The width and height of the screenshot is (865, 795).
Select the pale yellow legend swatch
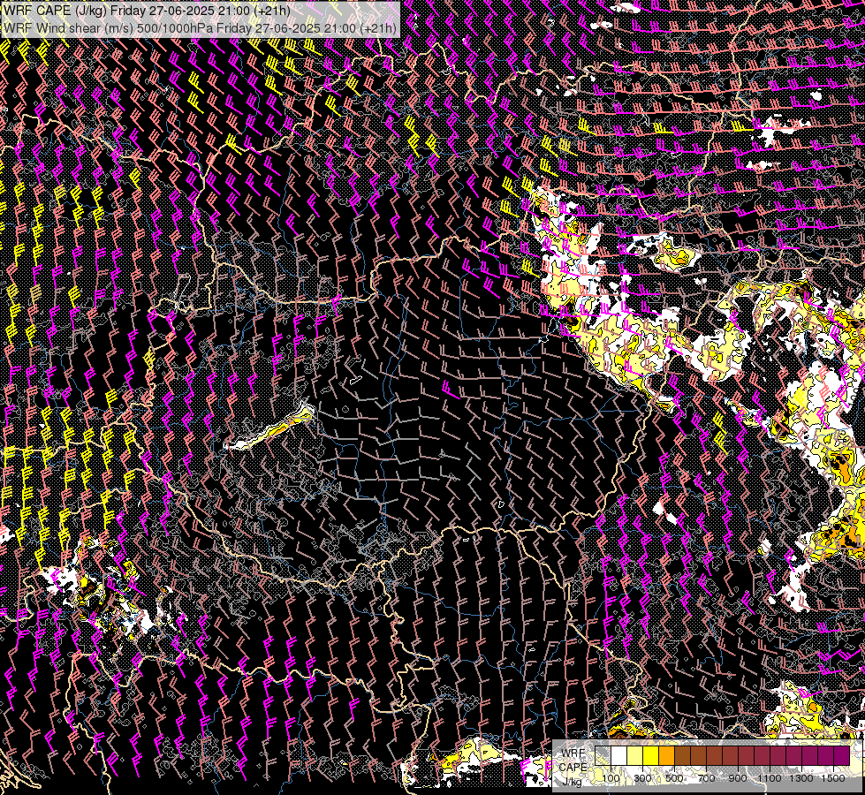click(x=635, y=755)
